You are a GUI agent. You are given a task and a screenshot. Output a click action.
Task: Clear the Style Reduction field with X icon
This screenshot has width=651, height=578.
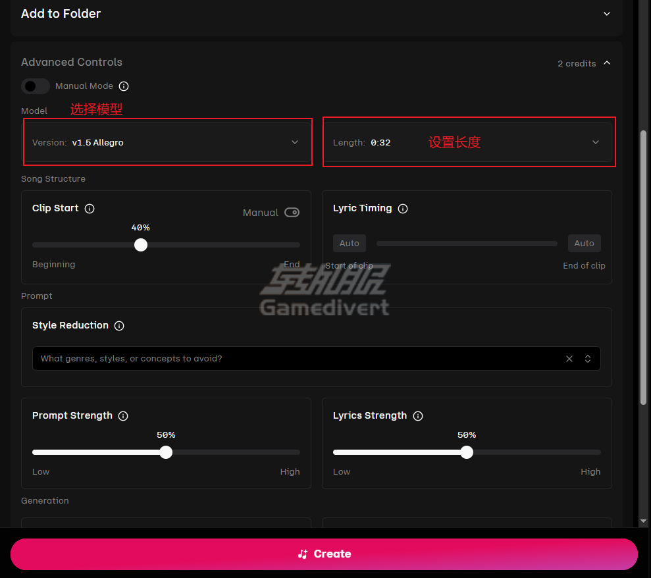coord(569,359)
